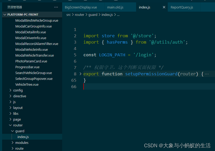Open SelectGroupPopover.vue file
Viewport: 215px width, 151px height.
[34, 79]
